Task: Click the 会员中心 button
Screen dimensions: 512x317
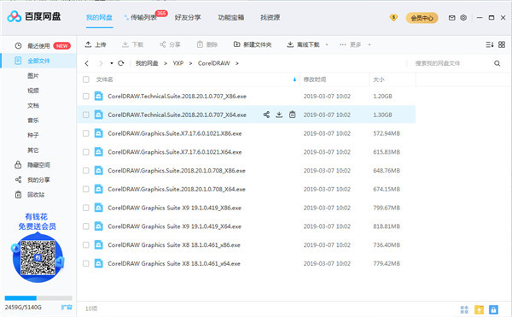Action: [x=422, y=18]
